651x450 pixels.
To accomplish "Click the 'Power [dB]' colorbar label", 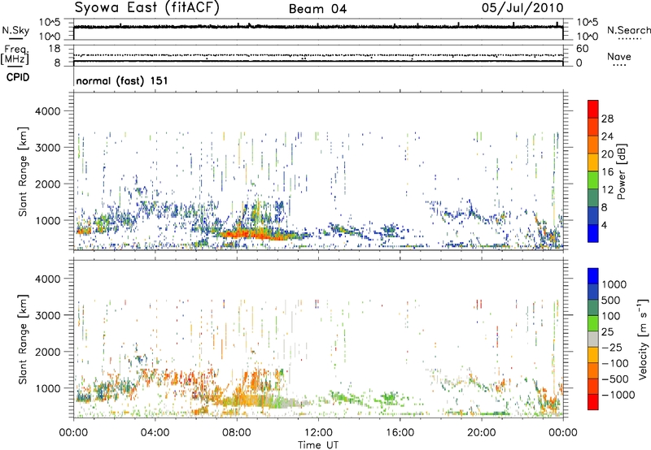I will click(622, 172).
